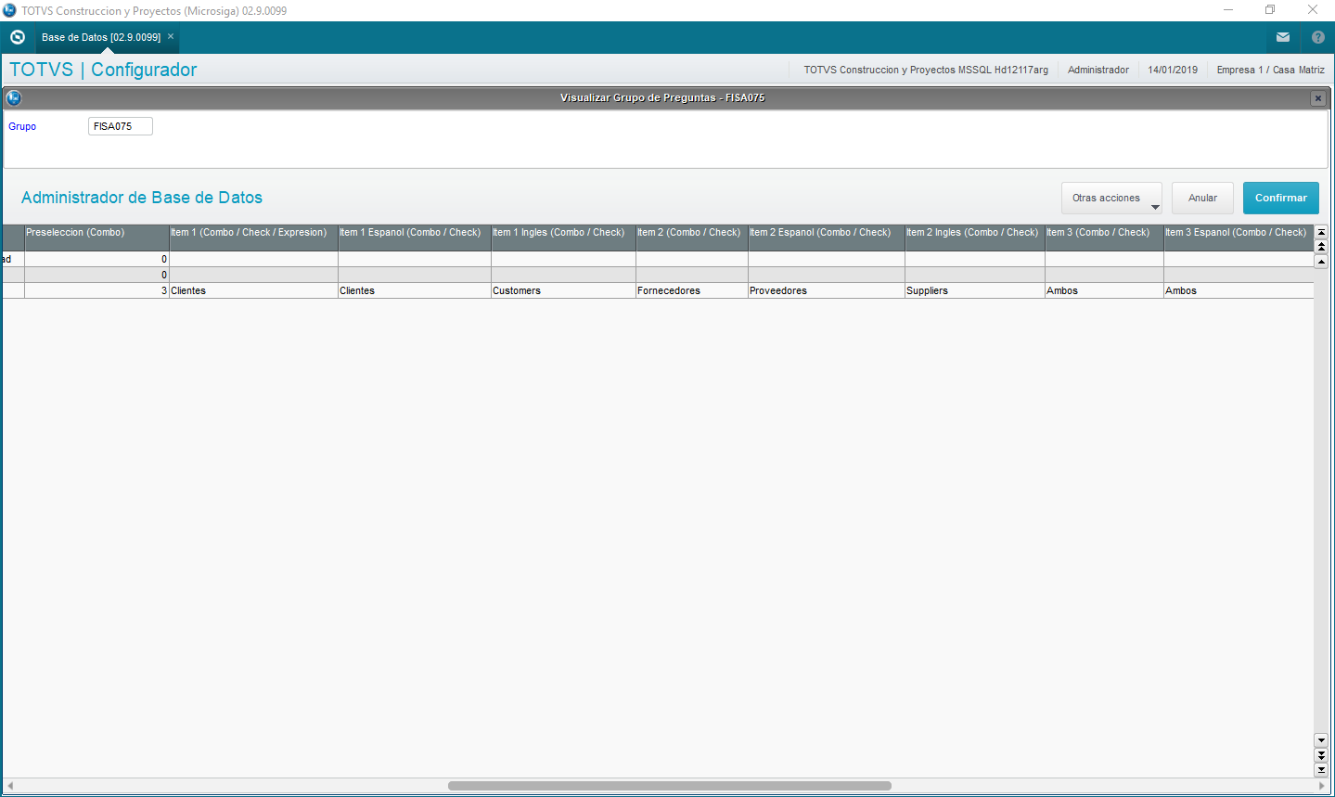Move one row down arrow
Viewport: 1335px width, 797px height.
pos(1321,740)
